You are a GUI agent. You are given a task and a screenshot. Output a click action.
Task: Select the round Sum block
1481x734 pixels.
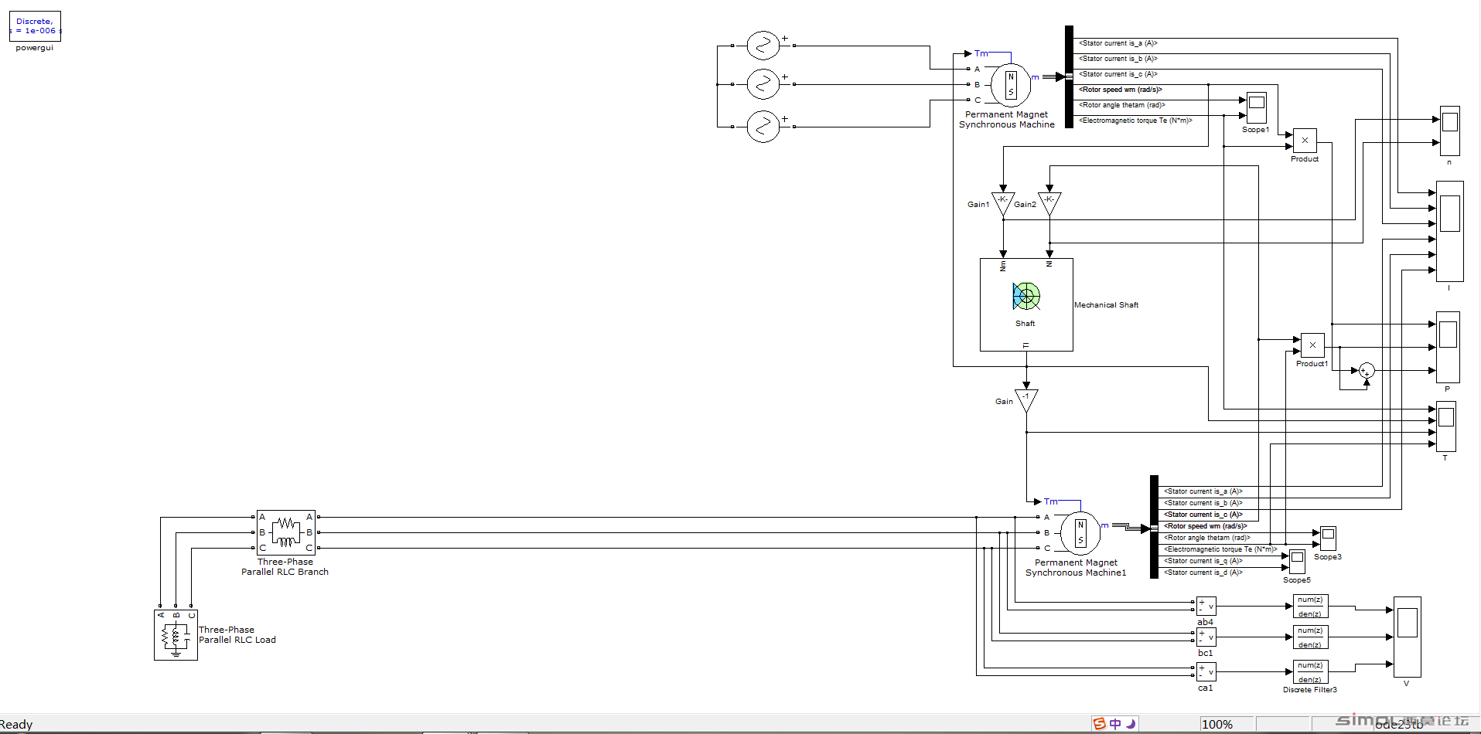1367,370
